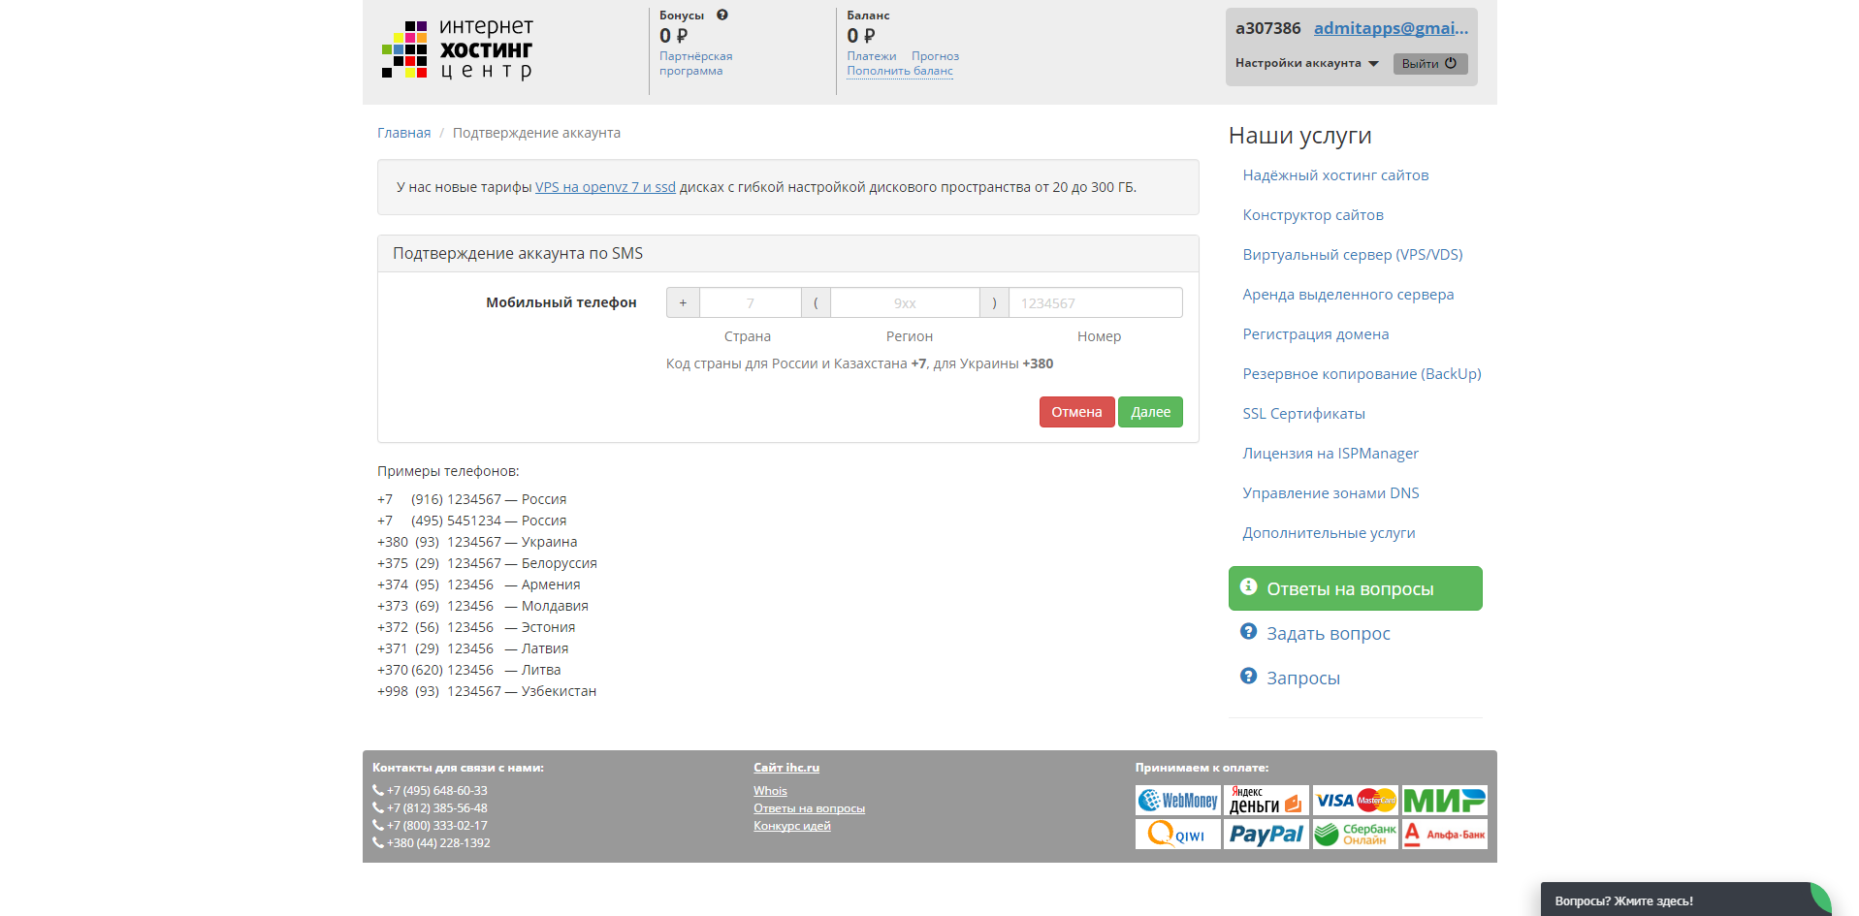Open the footer Сайт ihc.ru link
This screenshot has width=1859, height=916.
(786, 768)
